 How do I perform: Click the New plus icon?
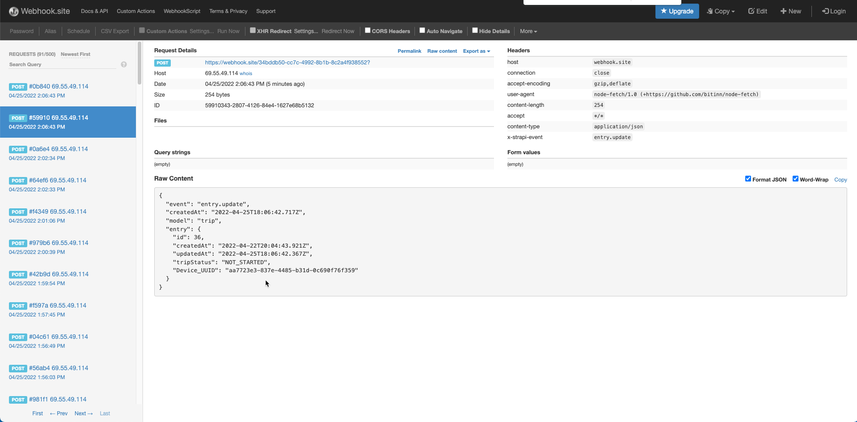[x=783, y=11]
